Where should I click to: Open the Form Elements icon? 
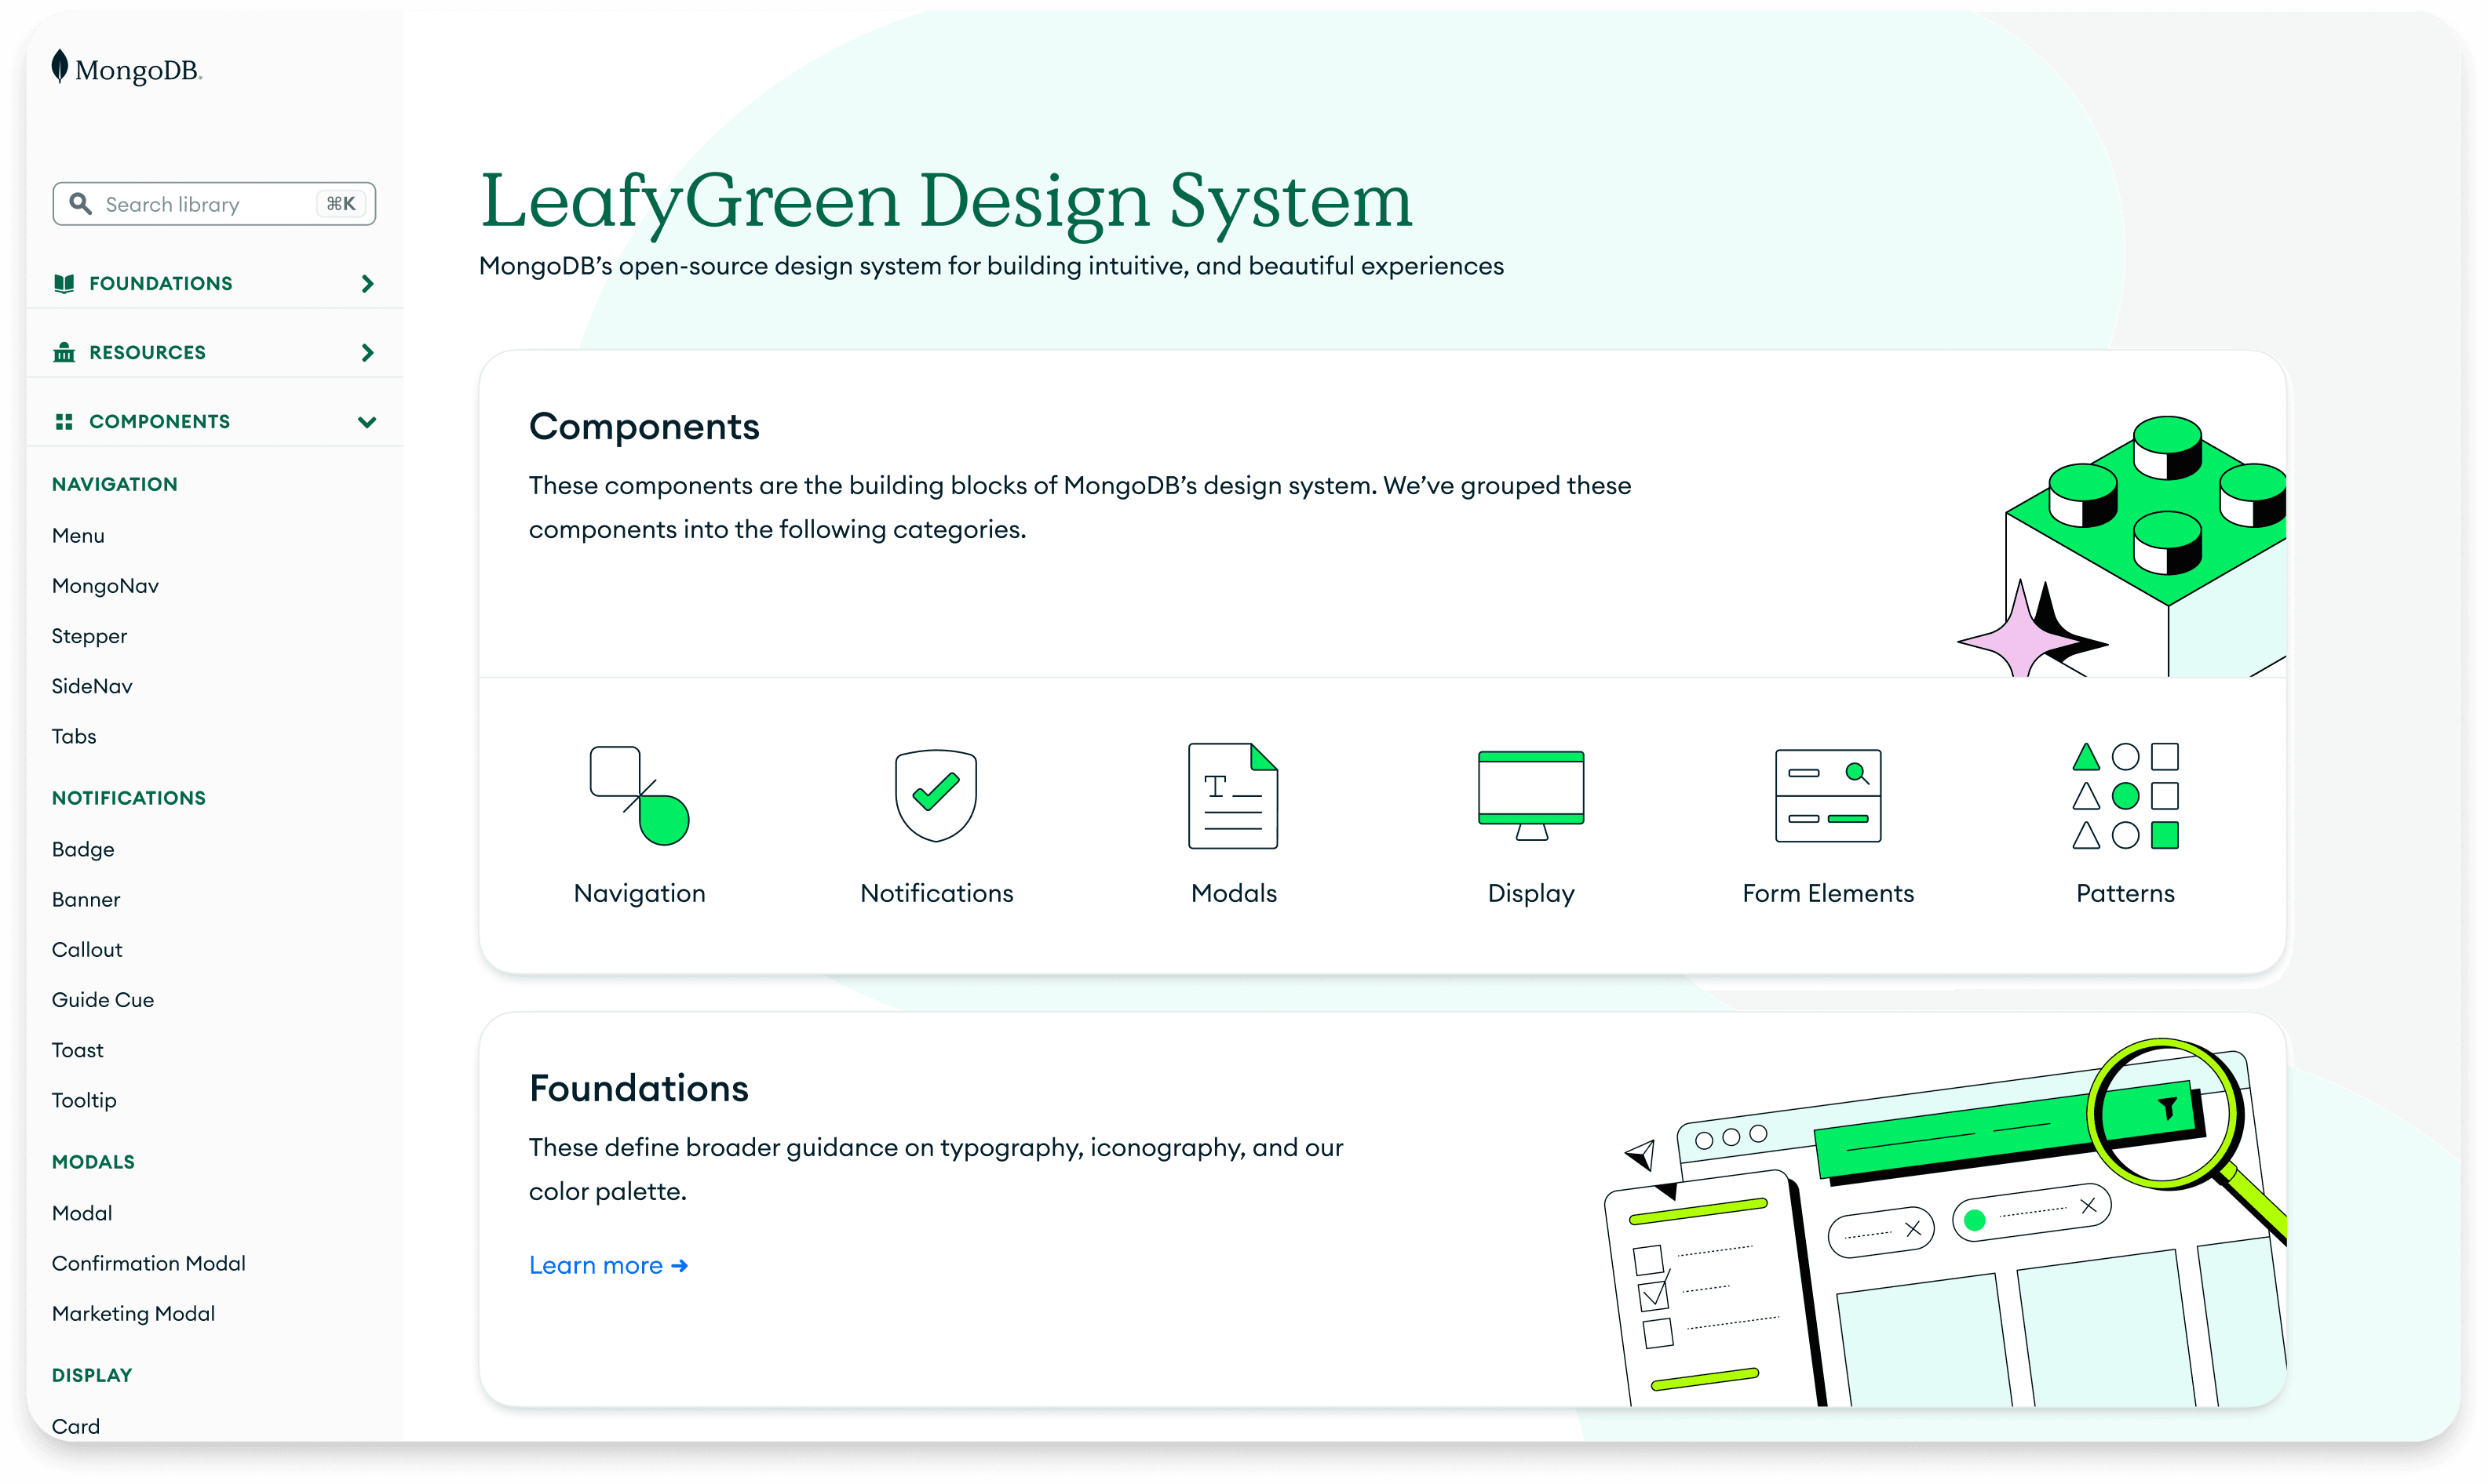coord(1828,795)
